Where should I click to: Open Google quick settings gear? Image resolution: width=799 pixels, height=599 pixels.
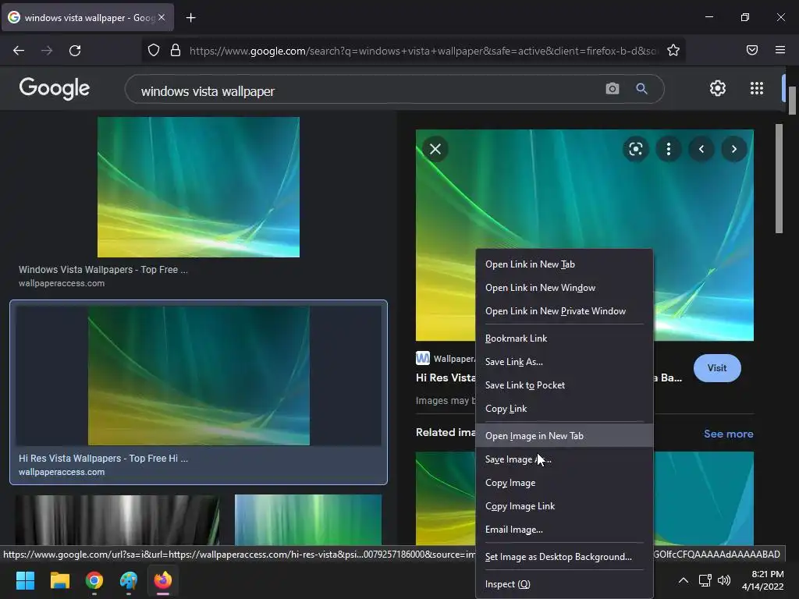718,88
